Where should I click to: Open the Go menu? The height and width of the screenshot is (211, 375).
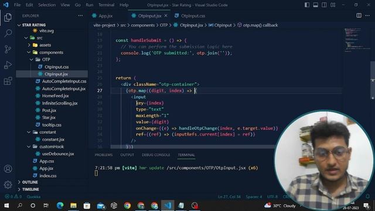click(78, 5)
